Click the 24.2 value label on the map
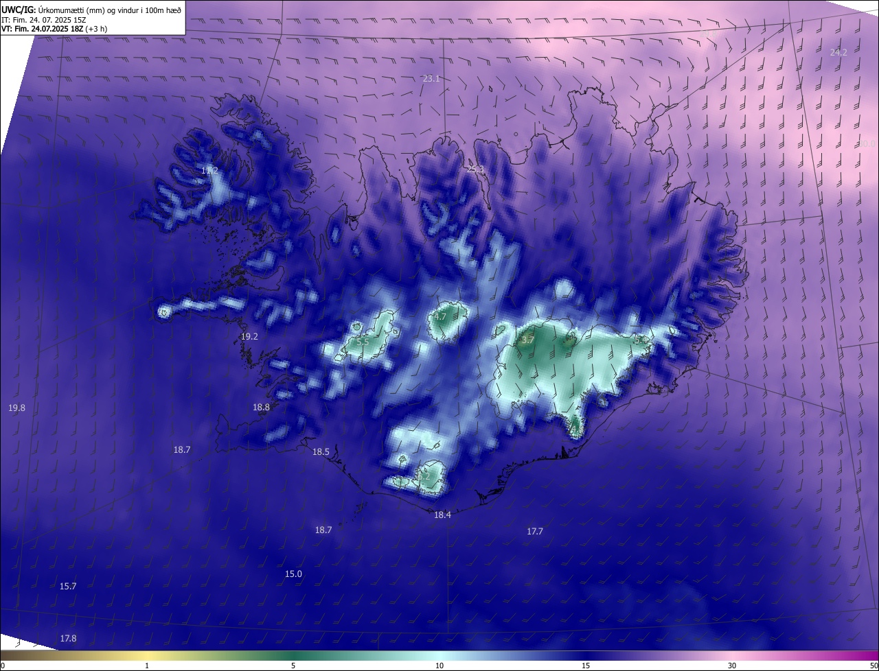This screenshot has width=879, height=671. pyautogui.click(x=838, y=52)
